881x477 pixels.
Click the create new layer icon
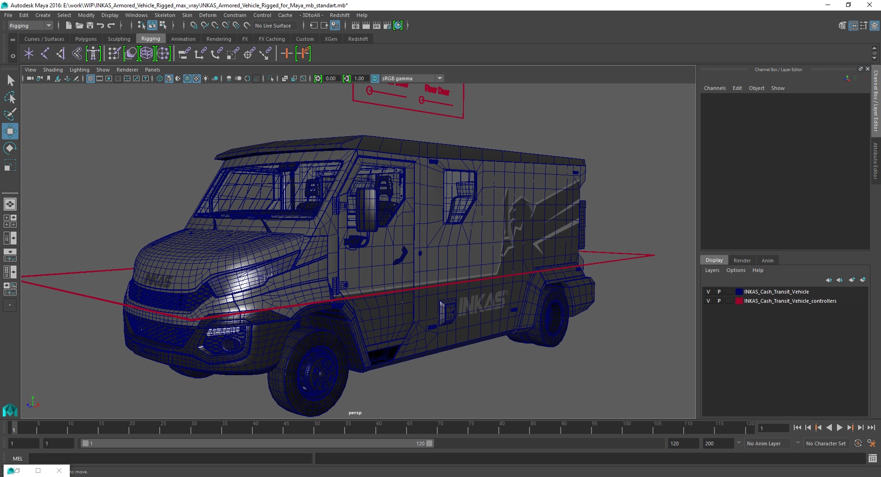coord(852,280)
